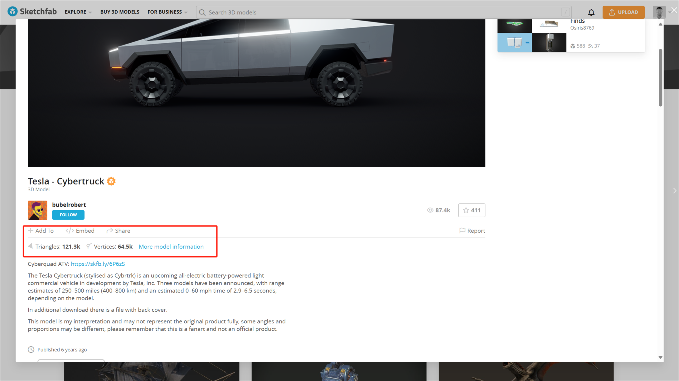Click the Staff Pick badge beside title
679x381 pixels.
click(x=111, y=181)
